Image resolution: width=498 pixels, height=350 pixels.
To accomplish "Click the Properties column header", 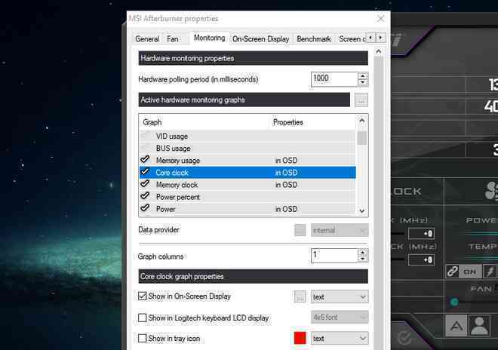I will pyautogui.click(x=312, y=122).
